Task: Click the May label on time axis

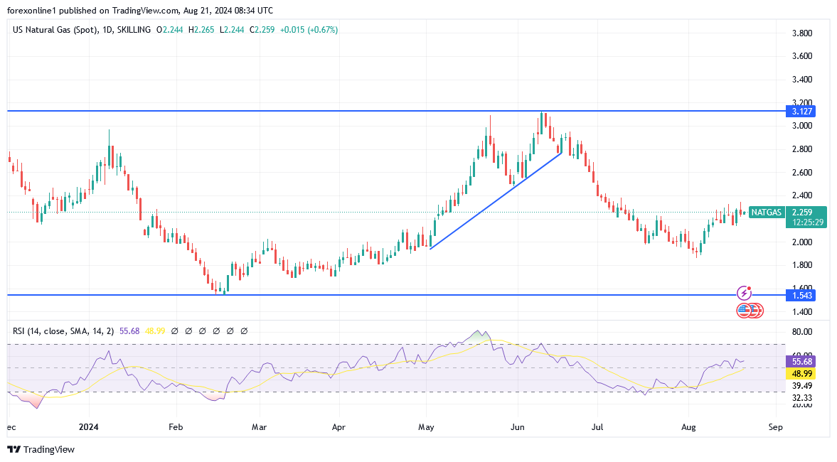Action: click(x=426, y=427)
